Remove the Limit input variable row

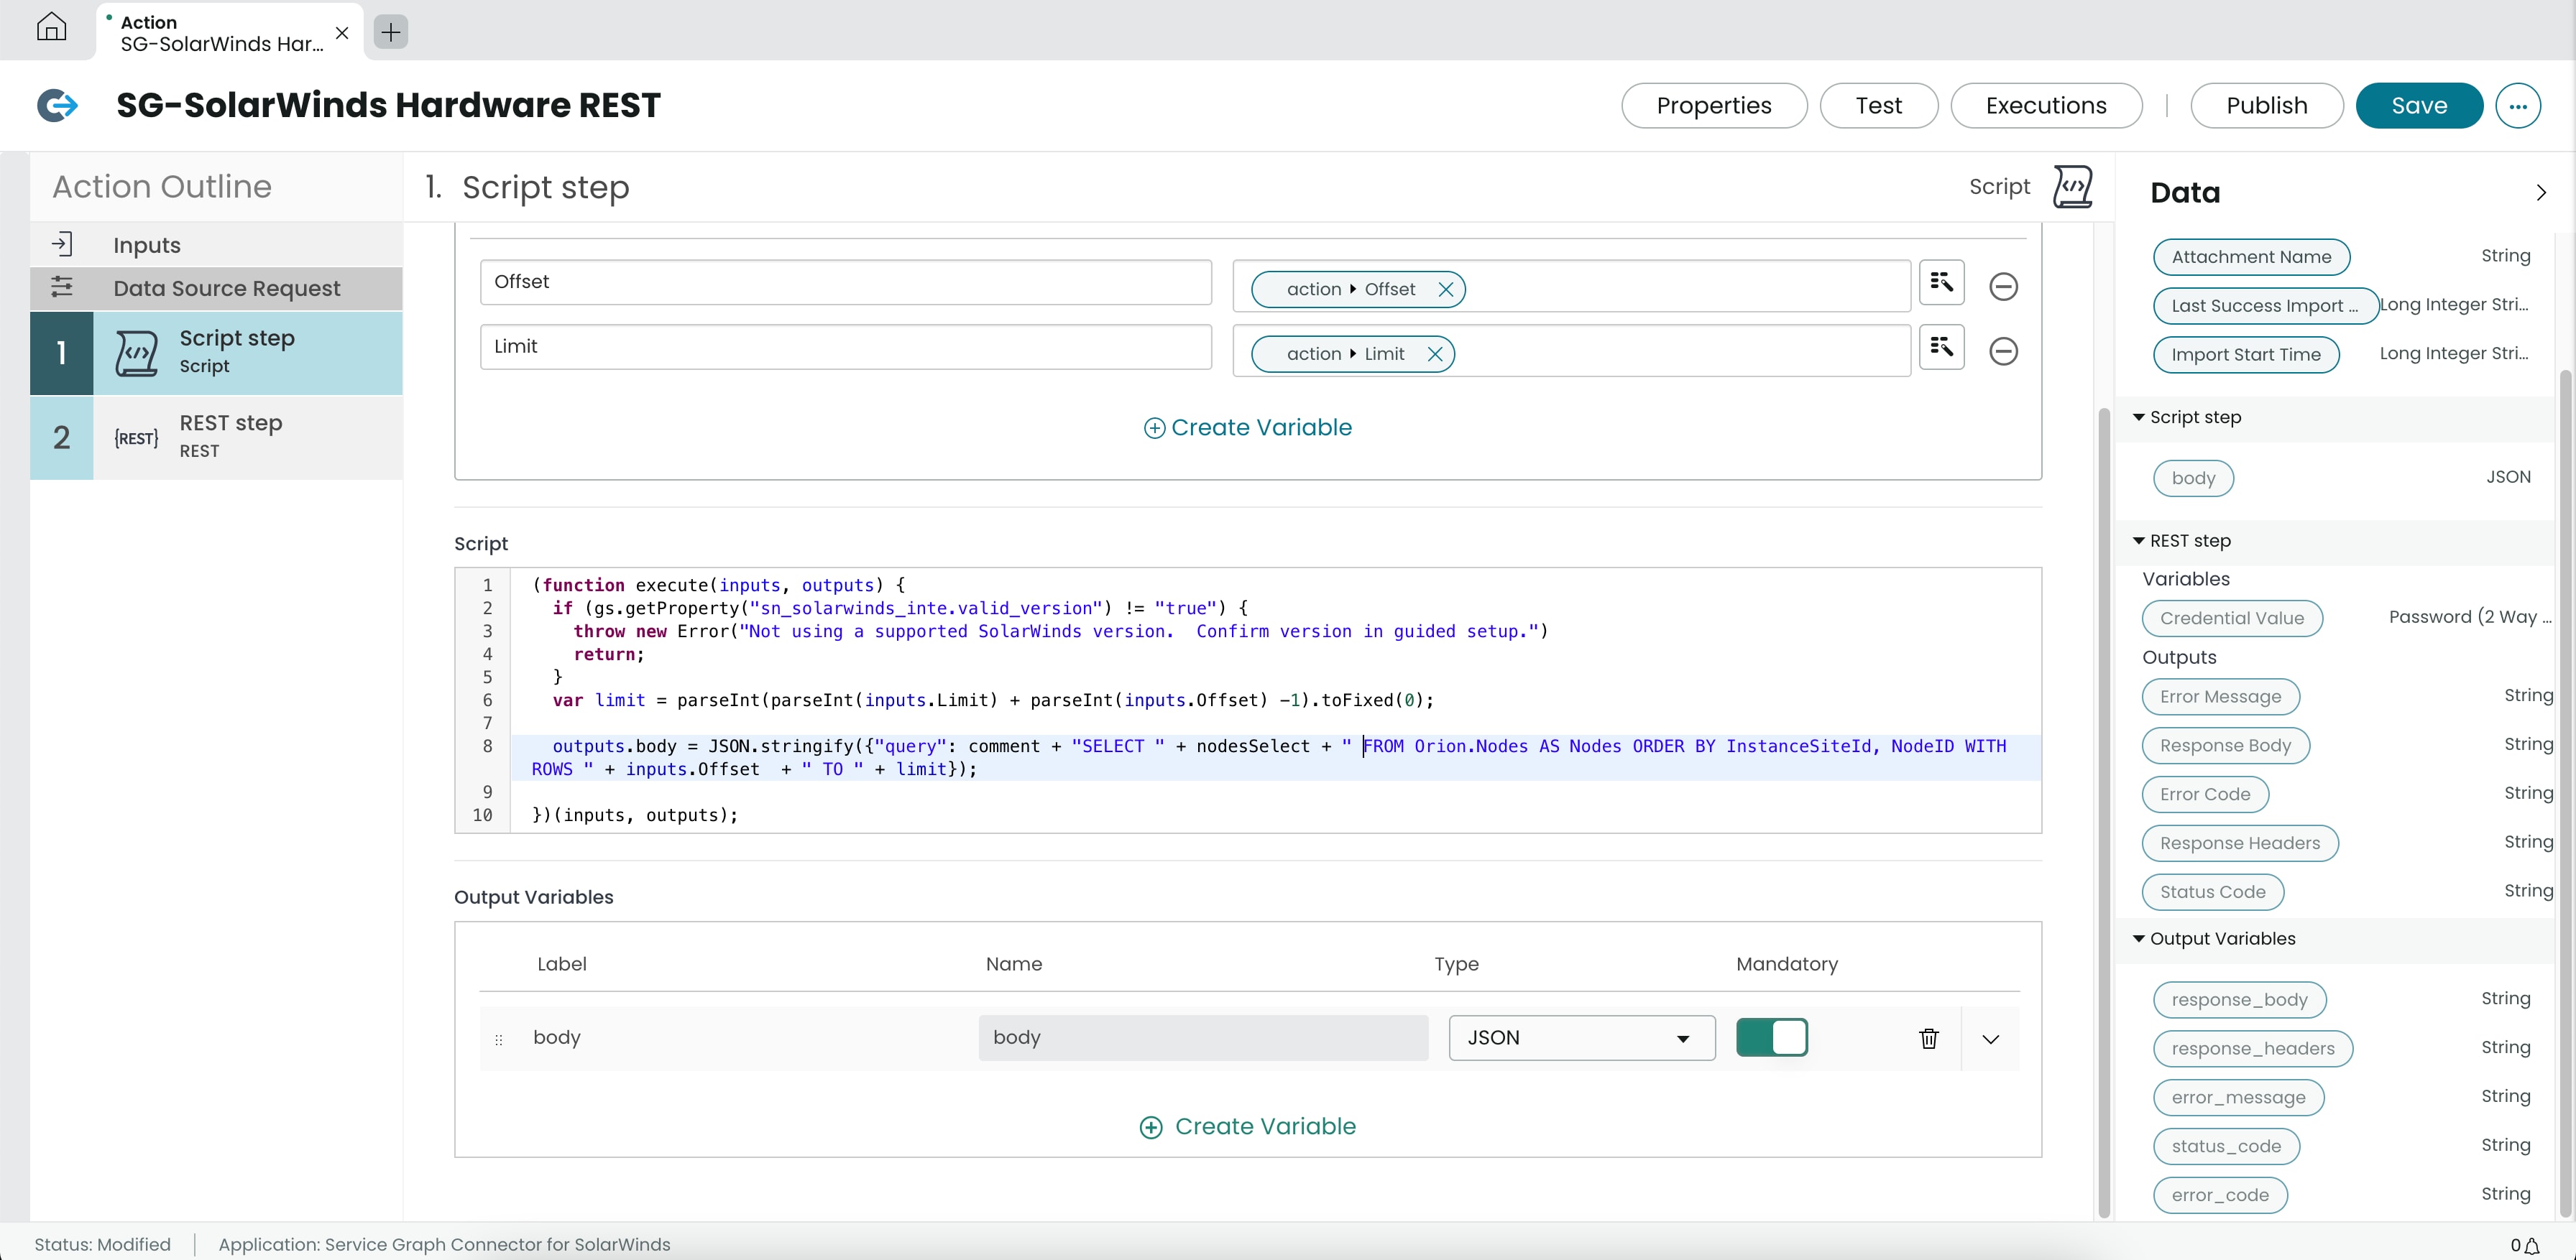[2003, 352]
